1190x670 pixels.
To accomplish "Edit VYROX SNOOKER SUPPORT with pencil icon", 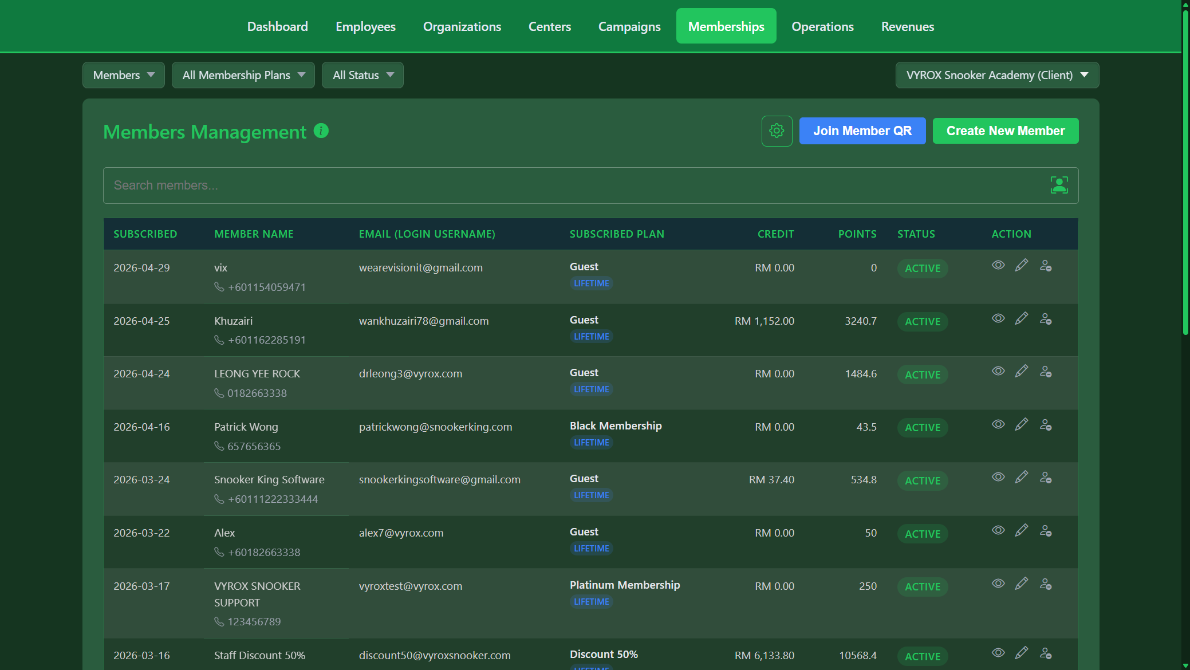I will pos(1022,584).
